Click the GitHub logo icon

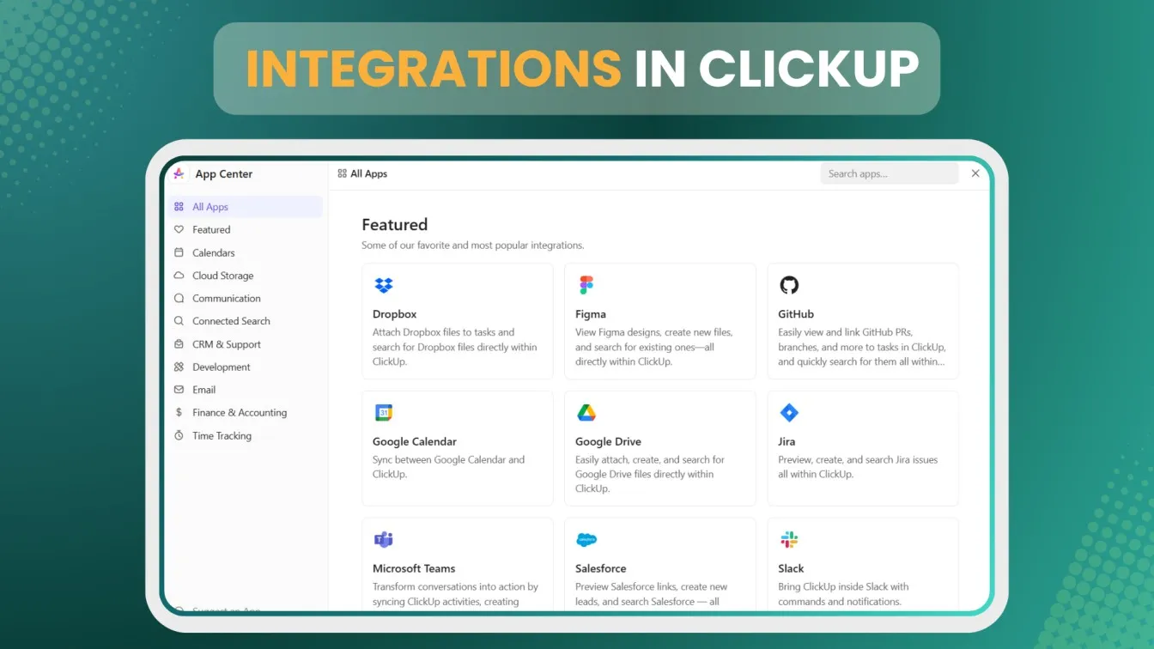click(789, 285)
